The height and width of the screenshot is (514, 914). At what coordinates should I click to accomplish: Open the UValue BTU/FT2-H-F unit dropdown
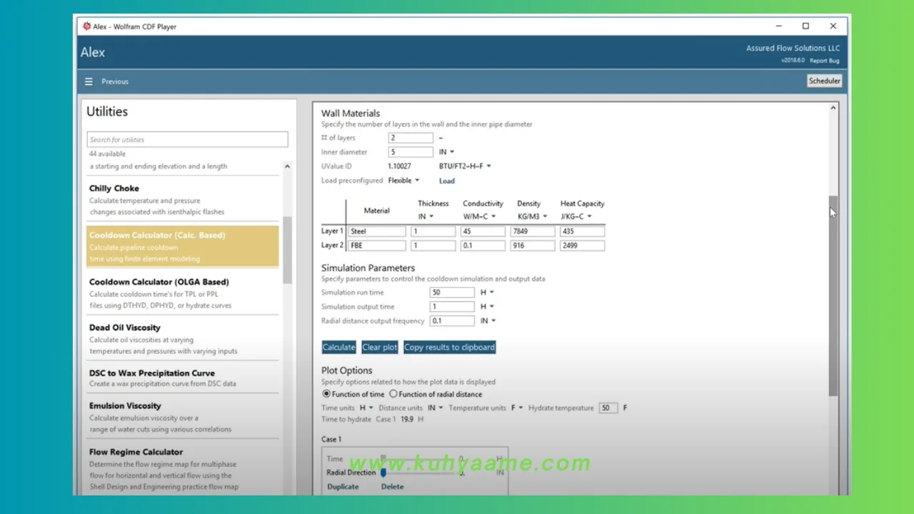465,166
